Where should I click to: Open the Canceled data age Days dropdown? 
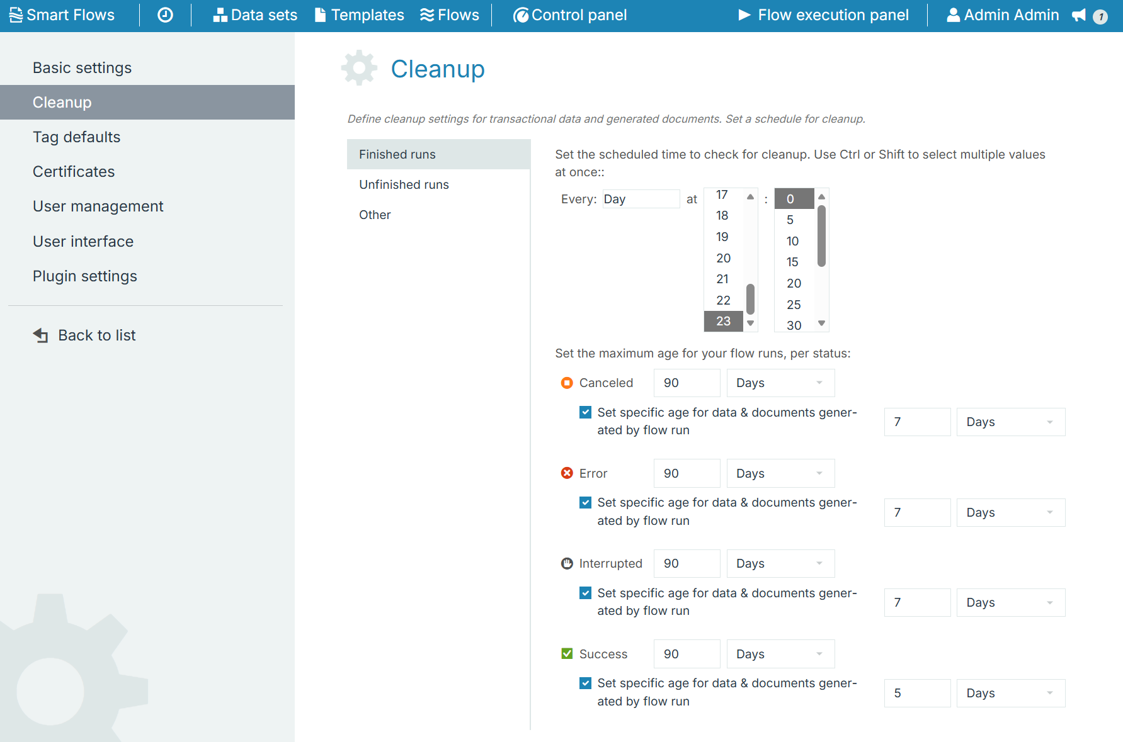click(x=1011, y=422)
